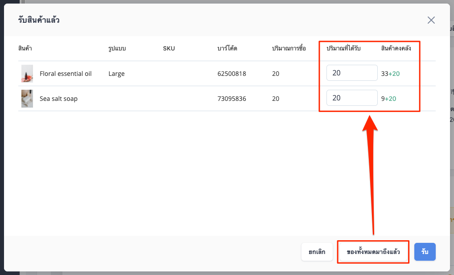Close the รับสินค้าแล้ว dialog with X
Image resolution: width=454 pixels, height=275 pixels.
[431, 20]
